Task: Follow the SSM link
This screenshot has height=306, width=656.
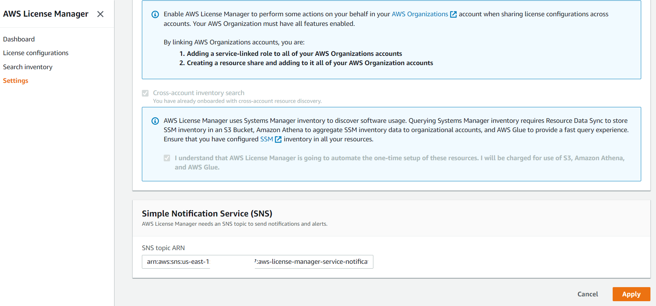Action: (267, 139)
